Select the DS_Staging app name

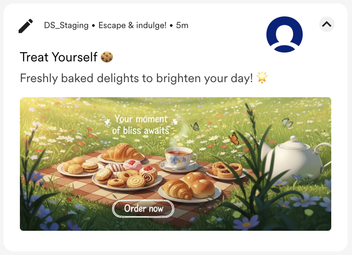click(67, 25)
